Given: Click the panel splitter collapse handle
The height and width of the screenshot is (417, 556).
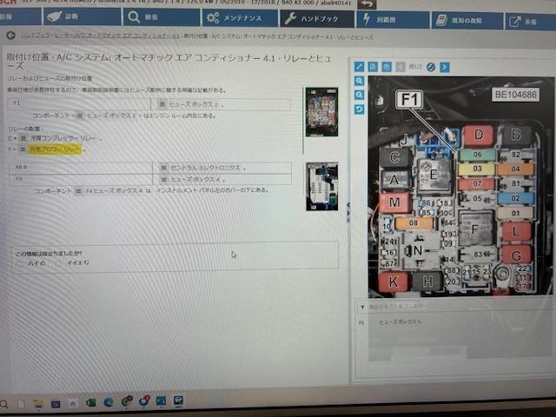Looking at the screenshot, I should coord(347,205).
